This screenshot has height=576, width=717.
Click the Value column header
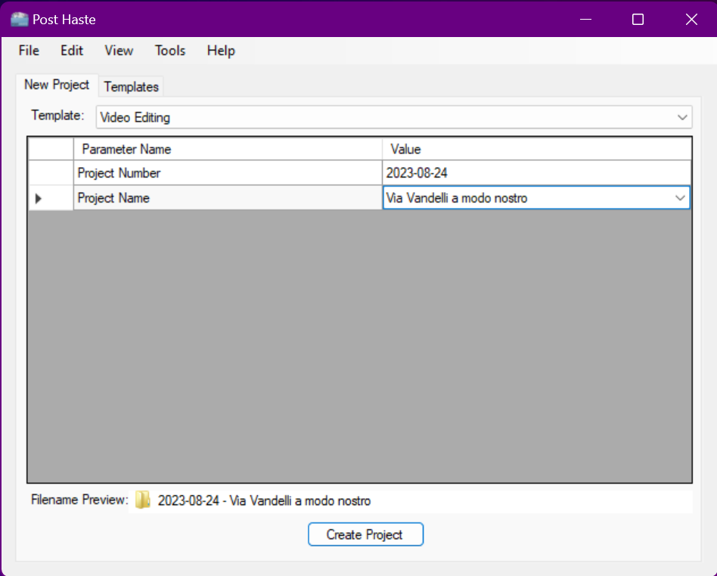point(536,149)
